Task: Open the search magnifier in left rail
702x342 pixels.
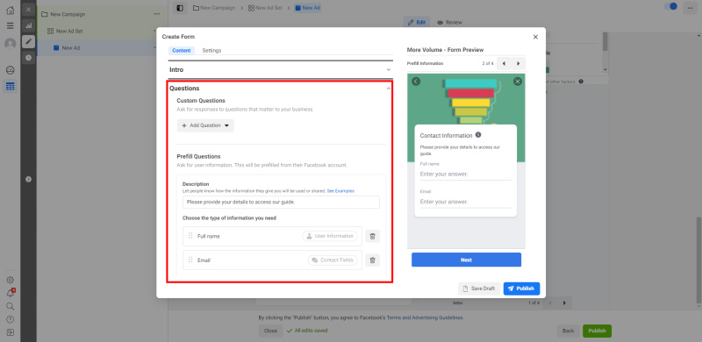Action: point(10,306)
